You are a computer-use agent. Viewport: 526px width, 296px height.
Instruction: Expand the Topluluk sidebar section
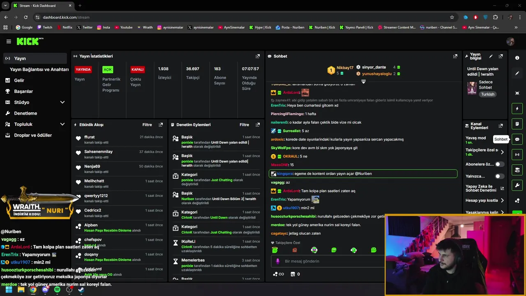62,124
